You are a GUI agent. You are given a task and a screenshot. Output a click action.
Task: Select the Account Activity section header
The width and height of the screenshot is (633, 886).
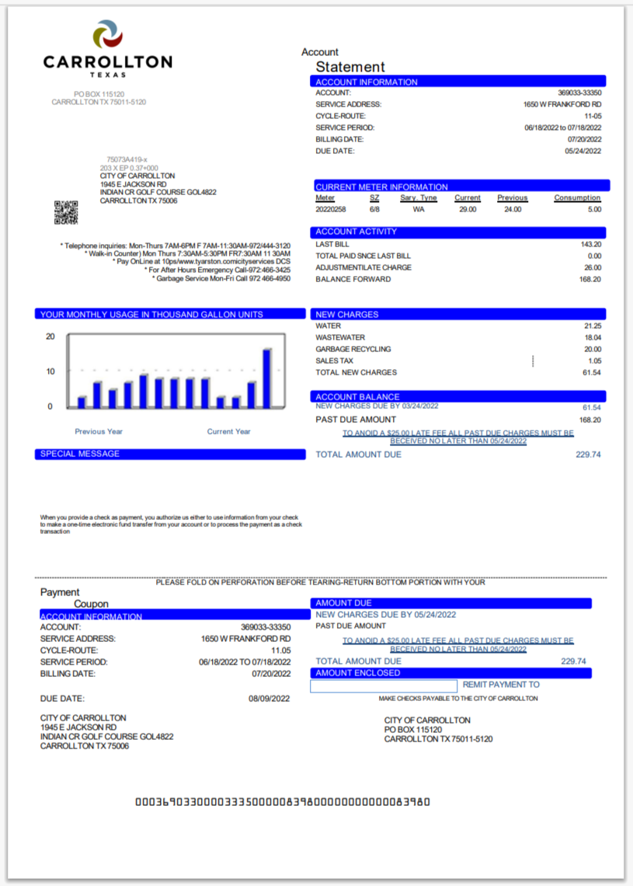coord(458,232)
